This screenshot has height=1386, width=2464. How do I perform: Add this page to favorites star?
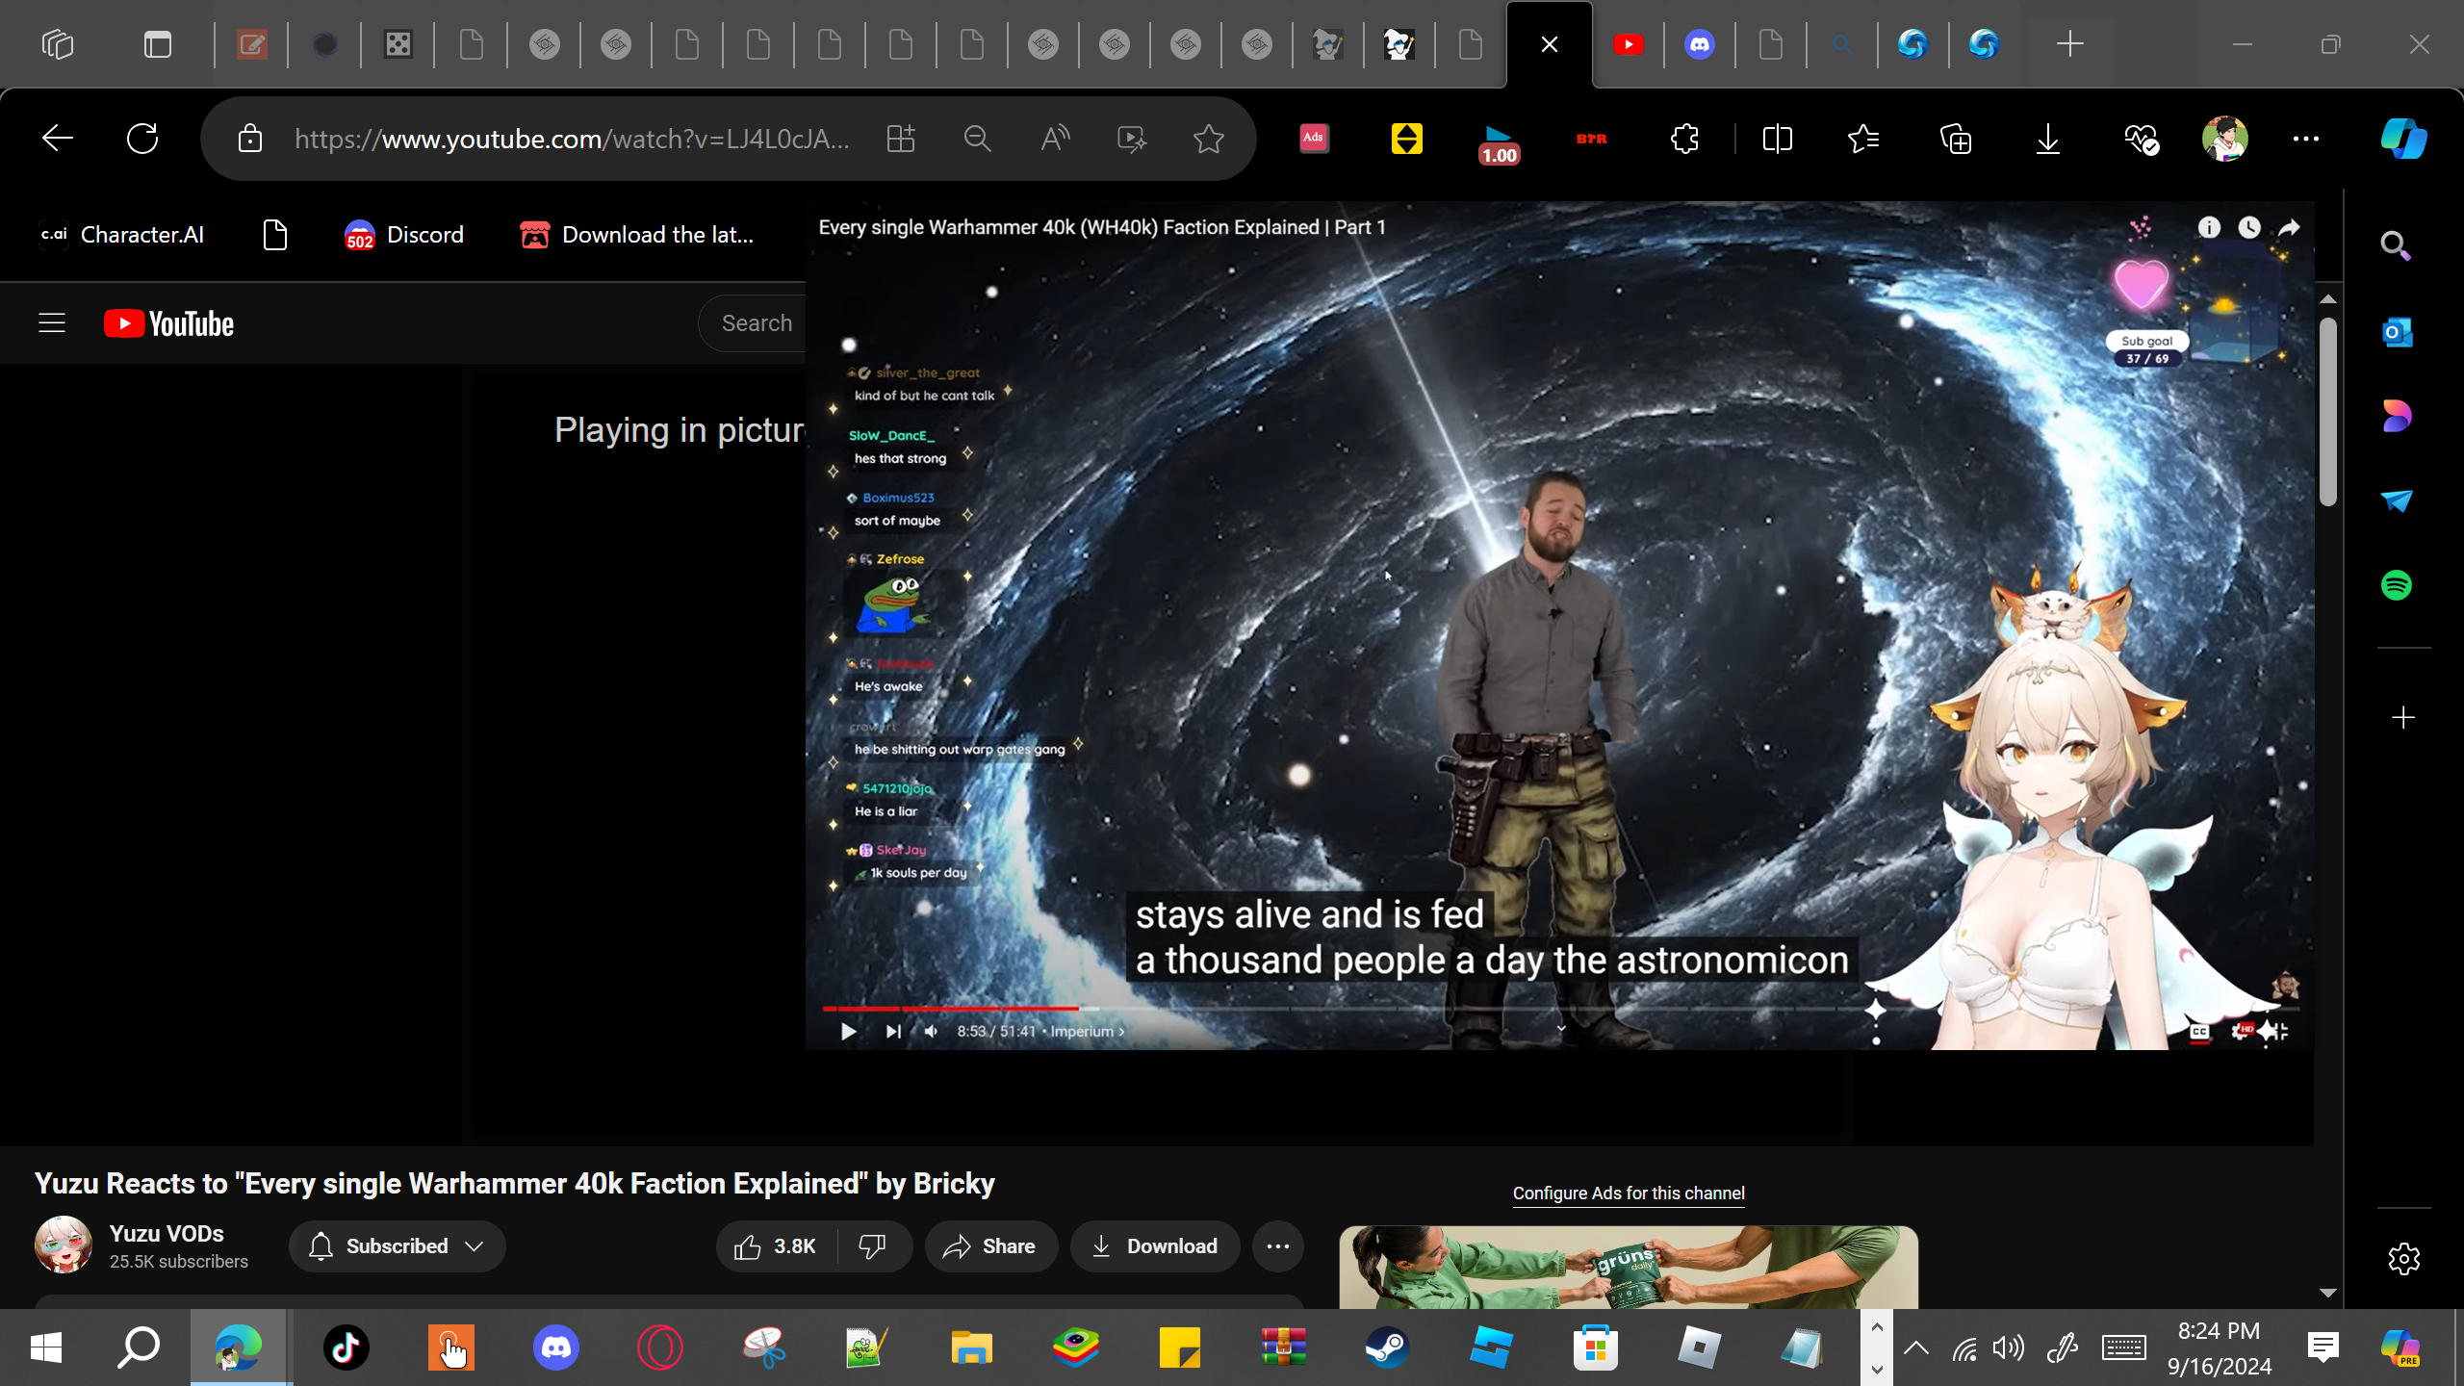coord(1208,139)
